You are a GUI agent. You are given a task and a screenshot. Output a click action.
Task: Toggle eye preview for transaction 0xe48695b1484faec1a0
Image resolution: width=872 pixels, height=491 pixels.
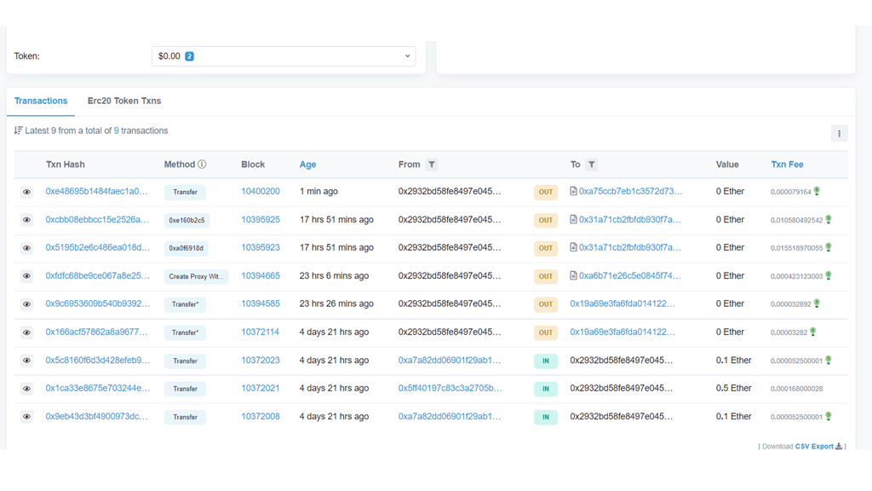pyautogui.click(x=26, y=193)
